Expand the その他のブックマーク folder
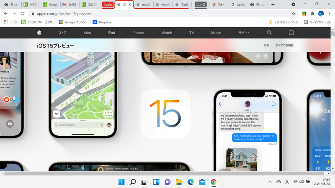The width and height of the screenshot is (335, 188). (283, 22)
